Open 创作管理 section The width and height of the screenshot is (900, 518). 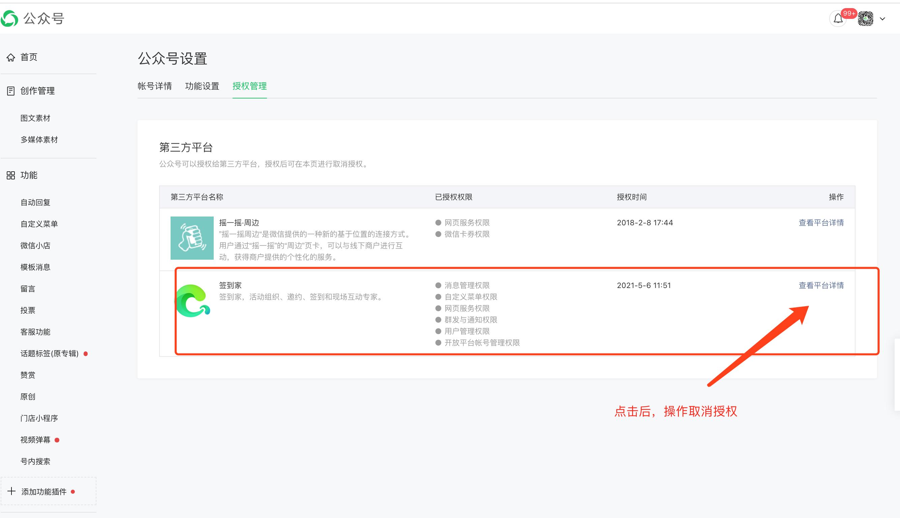pos(37,91)
